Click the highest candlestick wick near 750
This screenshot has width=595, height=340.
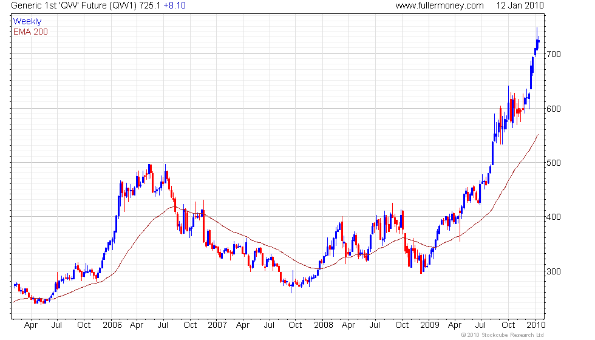pyautogui.click(x=537, y=29)
